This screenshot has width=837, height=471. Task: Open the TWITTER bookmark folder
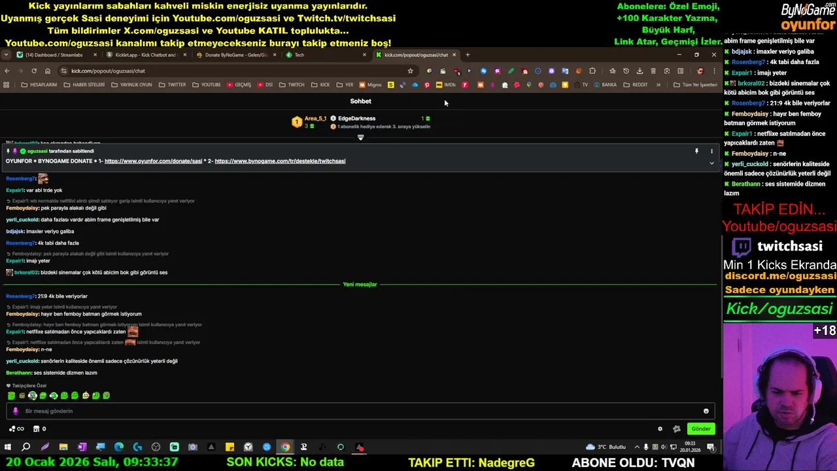click(172, 85)
